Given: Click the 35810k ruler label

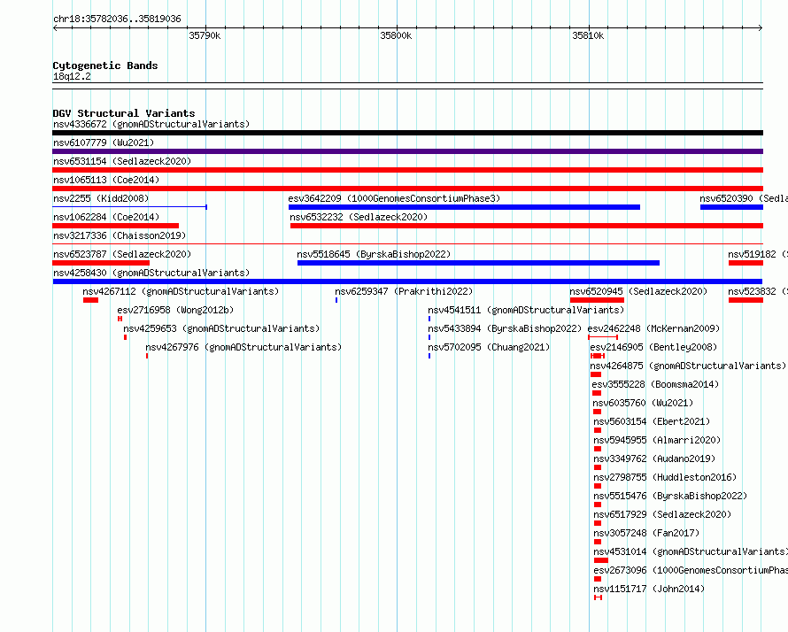Looking at the screenshot, I should coord(588,35).
